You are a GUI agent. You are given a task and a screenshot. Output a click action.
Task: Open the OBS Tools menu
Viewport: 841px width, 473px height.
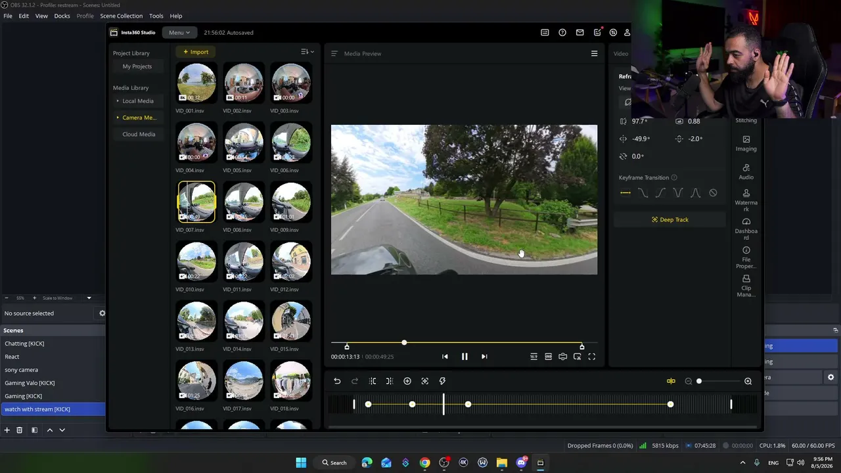click(x=156, y=16)
